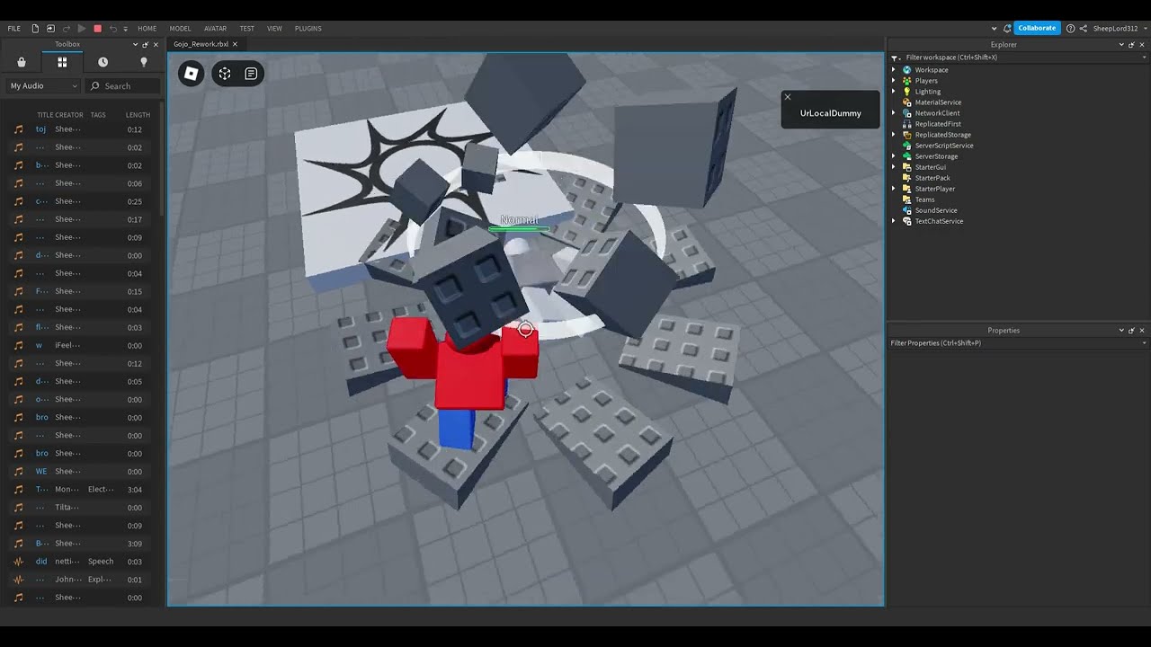Select Teams in Explorer
The image size is (1151, 647).
point(924,199)
